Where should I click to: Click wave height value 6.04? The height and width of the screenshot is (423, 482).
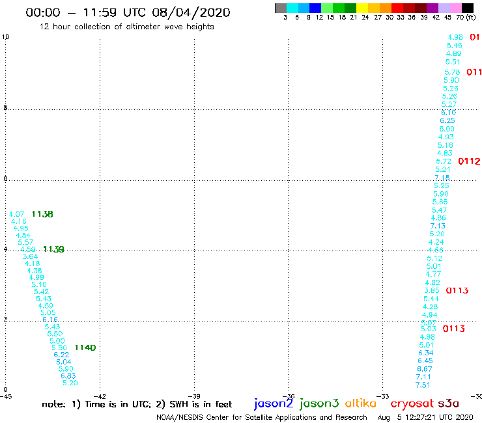(x=64, y=362)
